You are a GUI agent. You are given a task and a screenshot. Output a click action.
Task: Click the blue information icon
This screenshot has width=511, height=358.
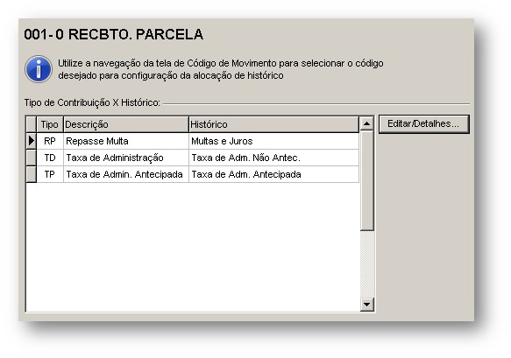(39, 69)
